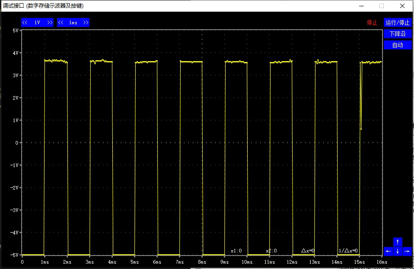Click the 1ms time base label

click(x=73, y=22)
